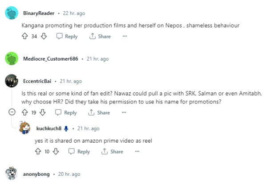Open more options on EccentricBai's comment

[x=124, y=113]
